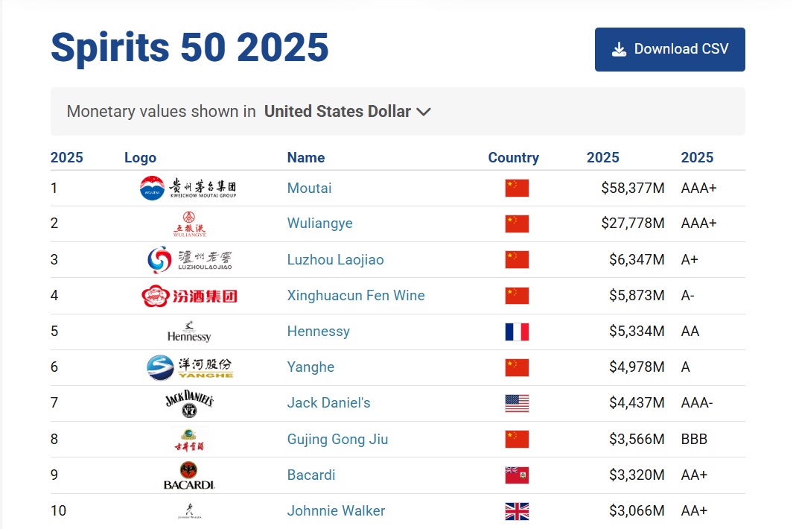Click the chevron beside United States Dollar
This screenshot has width=793, height=529.
coord(424,112)
